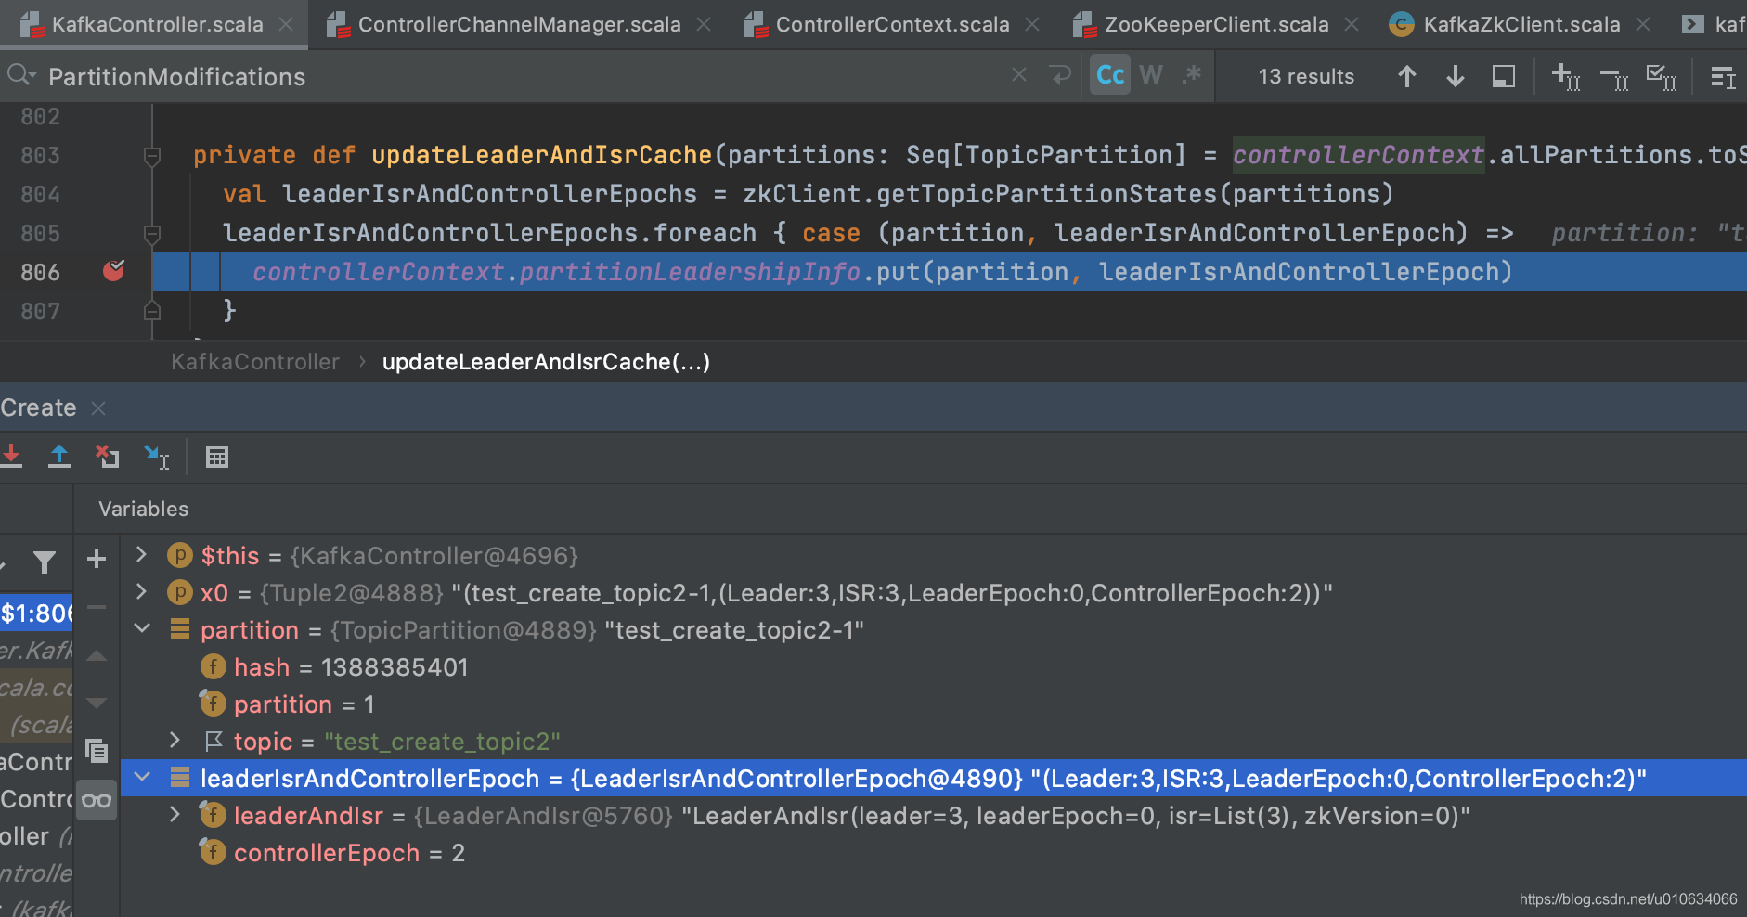The image size is (1747, 917).
Task: Select partition = 1 field row
Action: [934, 704]
